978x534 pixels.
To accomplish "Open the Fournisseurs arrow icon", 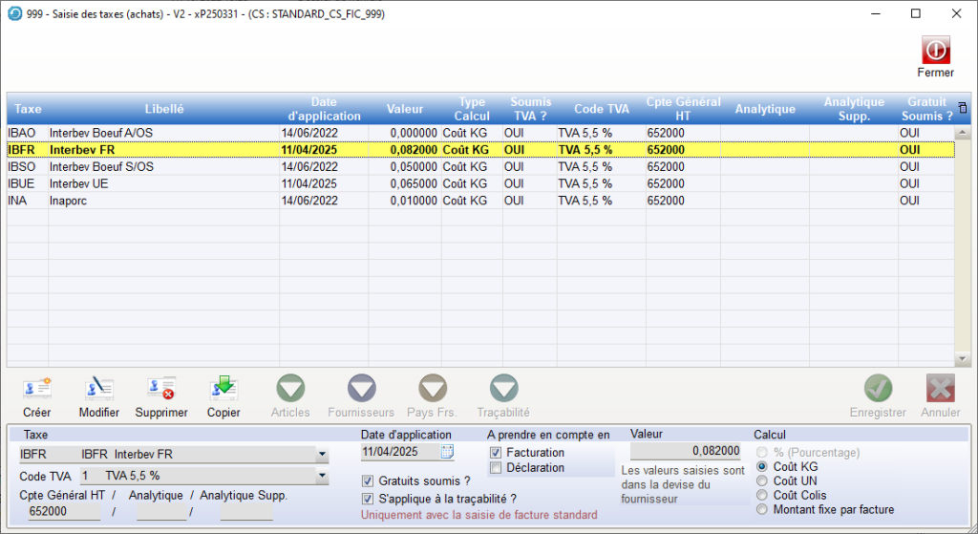I will [361, 389].
